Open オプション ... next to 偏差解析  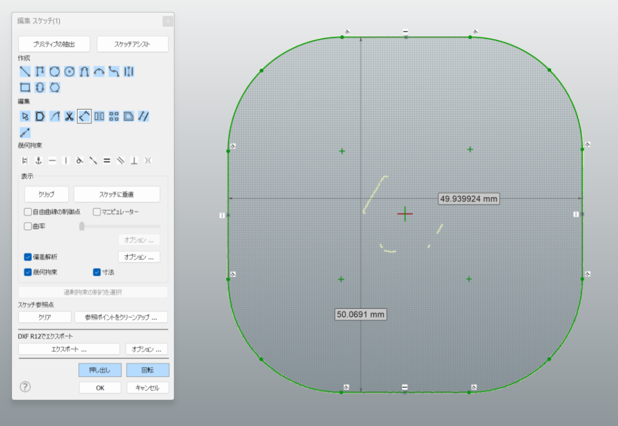[139, 257]
